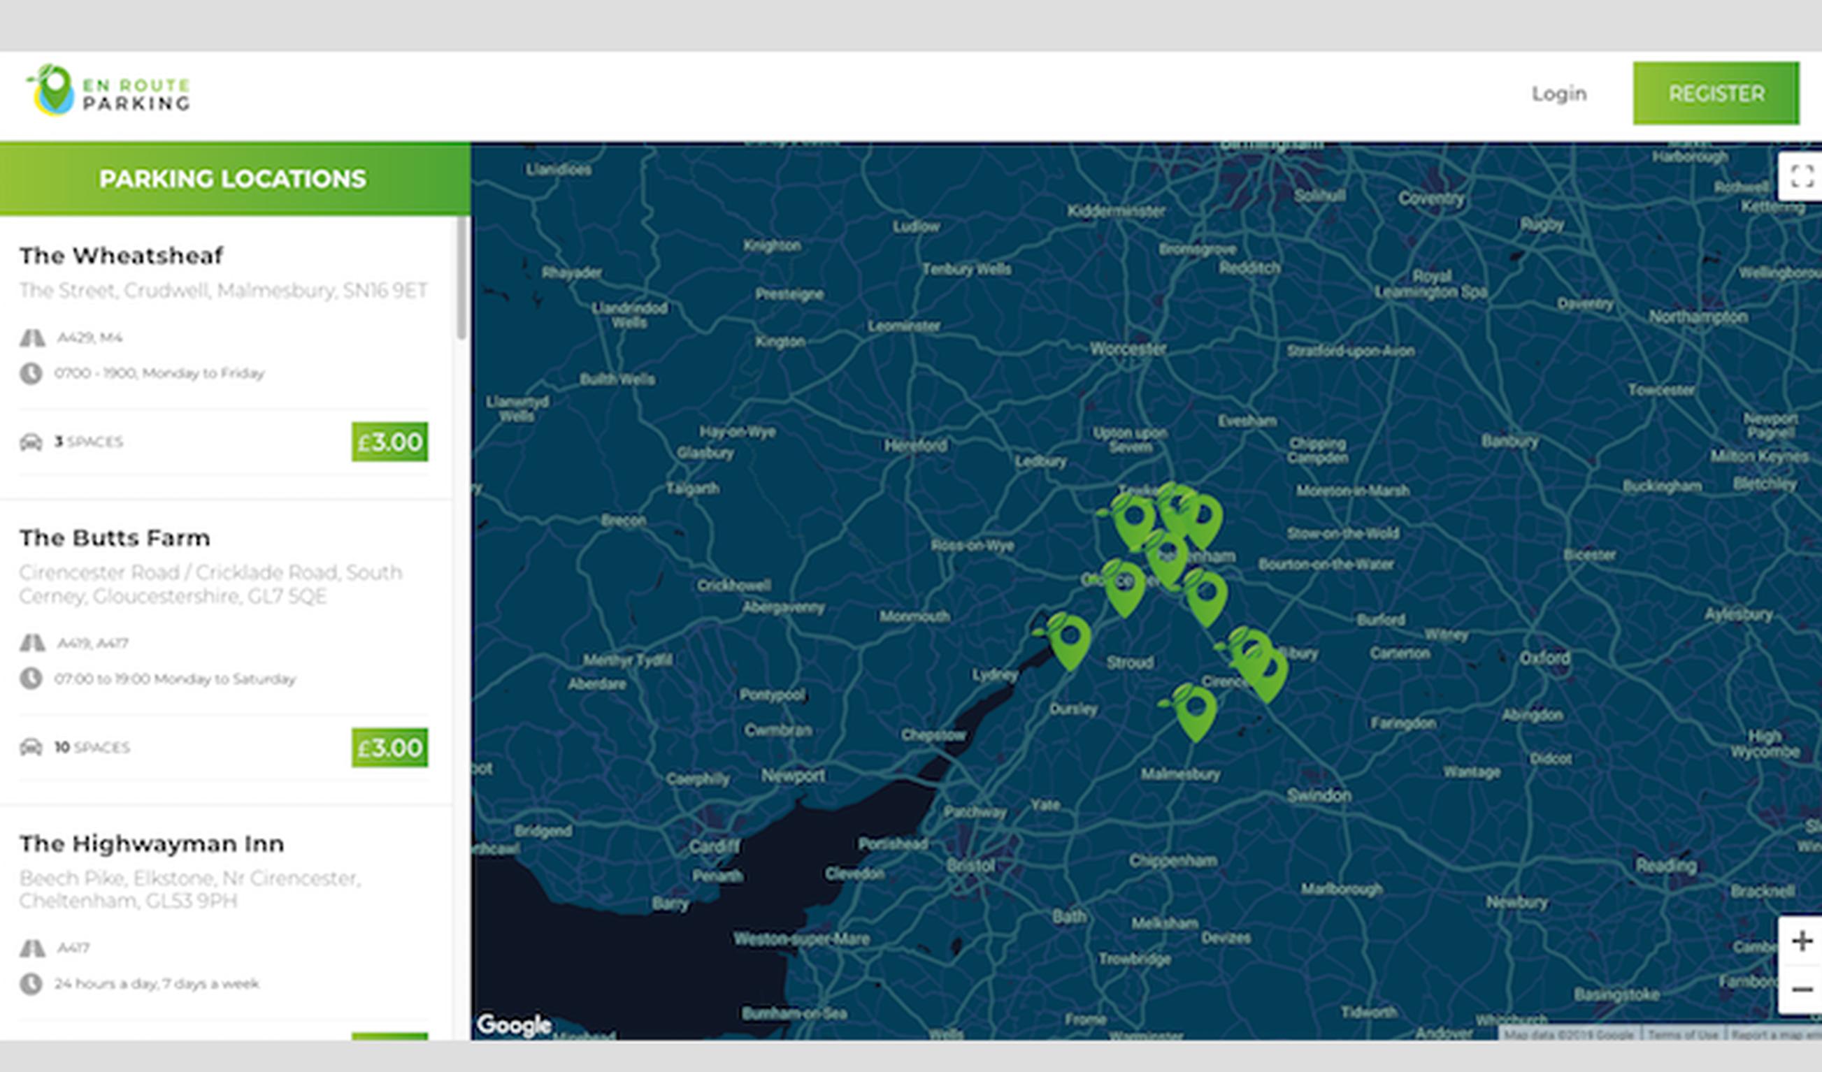
Task: Click the parking list scrollbar thumb
Action: tap(462, 278)
